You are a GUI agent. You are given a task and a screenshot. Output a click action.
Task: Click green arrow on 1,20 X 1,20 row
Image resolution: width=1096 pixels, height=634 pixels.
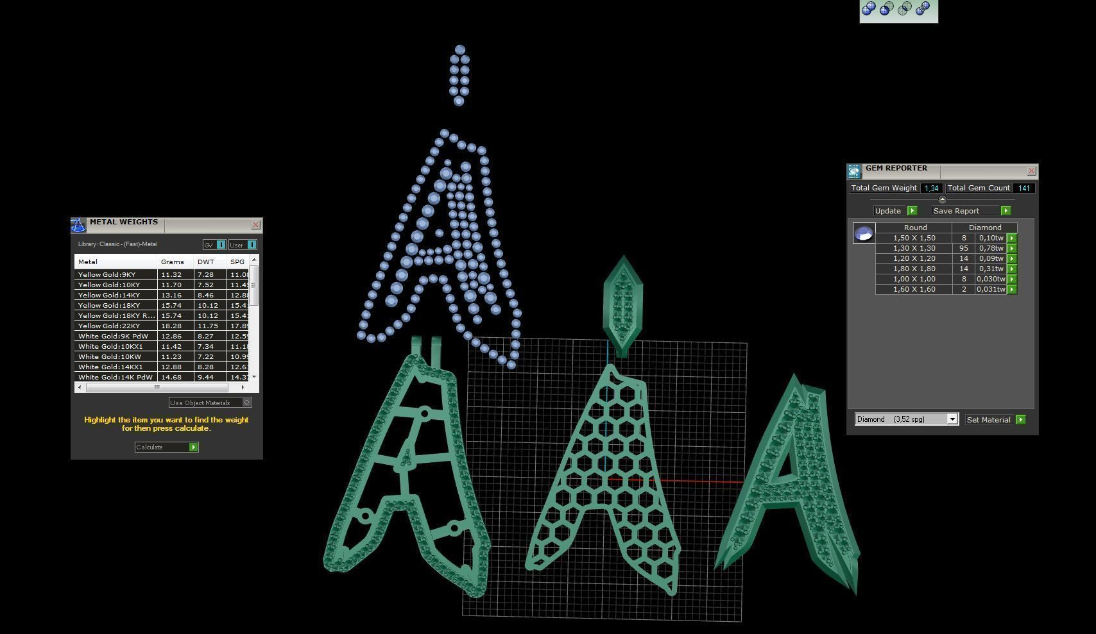(x=1012, y=258)
